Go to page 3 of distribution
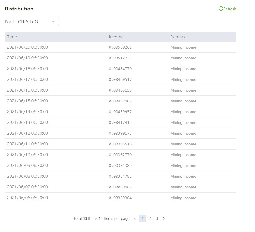 click(157, 218)
